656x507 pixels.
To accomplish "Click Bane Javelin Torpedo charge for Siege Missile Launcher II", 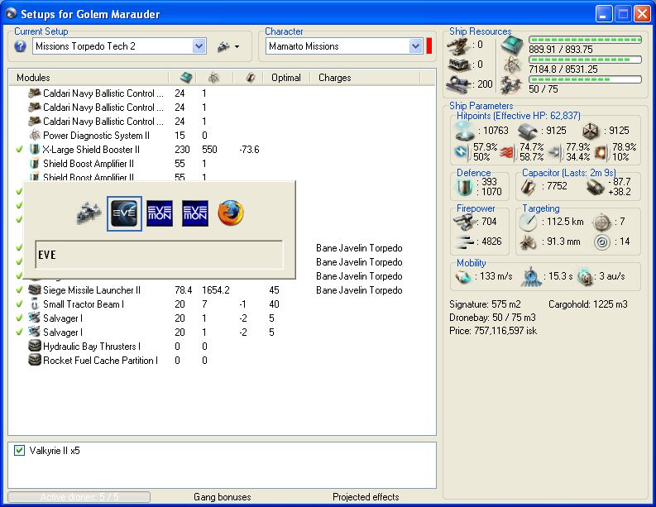I will pos(359,290).
